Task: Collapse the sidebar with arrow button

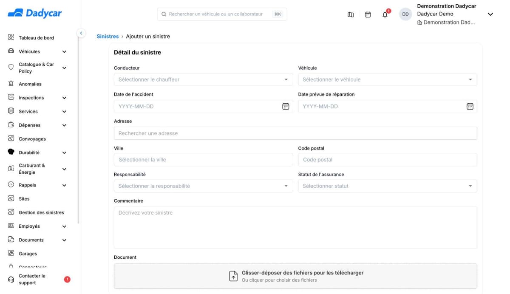Action: [81, 33]
